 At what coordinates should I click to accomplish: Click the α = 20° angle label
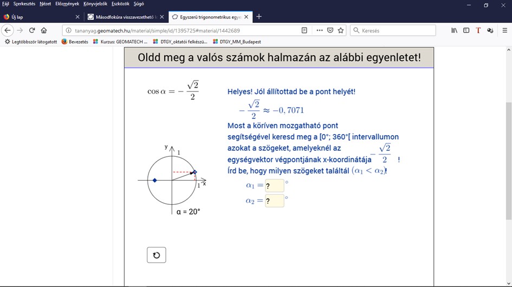pos(188,212)
